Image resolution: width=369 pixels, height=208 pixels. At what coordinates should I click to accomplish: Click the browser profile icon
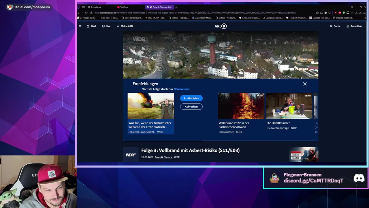tap(356, 13)
